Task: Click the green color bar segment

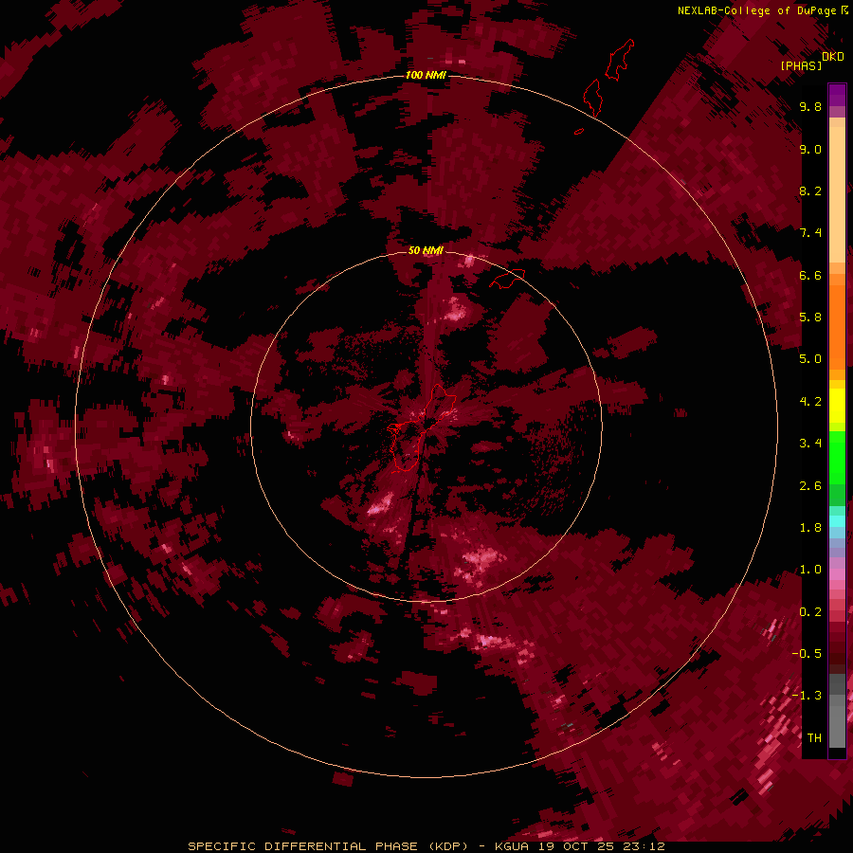Action: pos(837,457)
